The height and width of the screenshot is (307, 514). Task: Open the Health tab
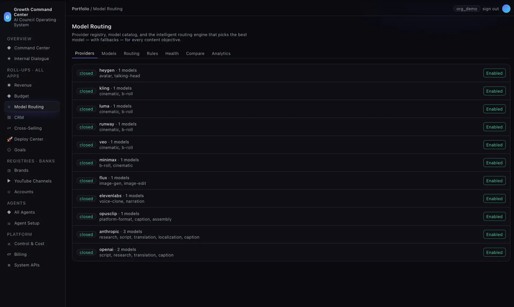point(172,54)
